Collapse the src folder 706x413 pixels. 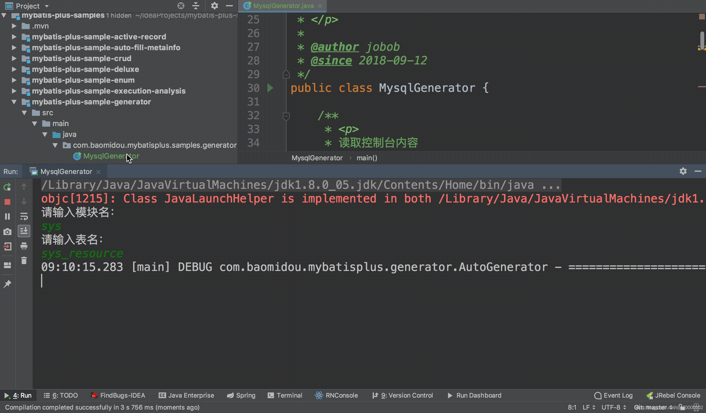(25, 113)
